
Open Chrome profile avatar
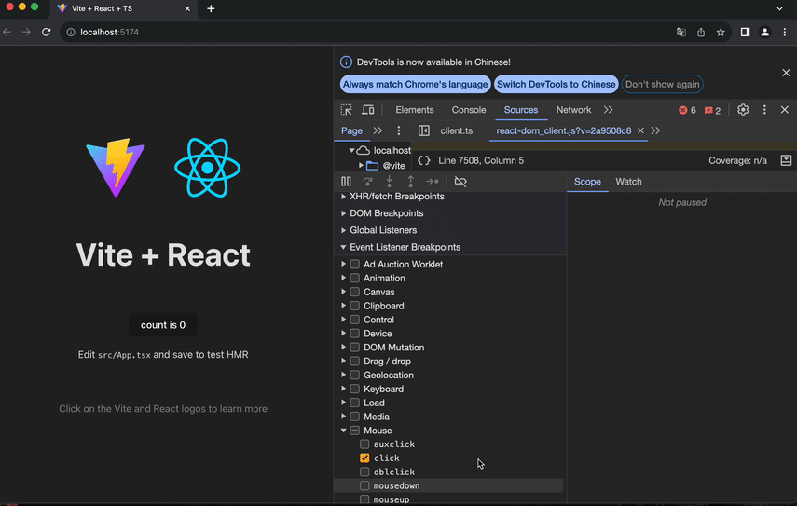pyautogui.click(x=765, y=32)
